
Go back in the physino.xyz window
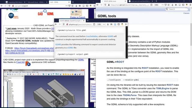click(56, 24)
